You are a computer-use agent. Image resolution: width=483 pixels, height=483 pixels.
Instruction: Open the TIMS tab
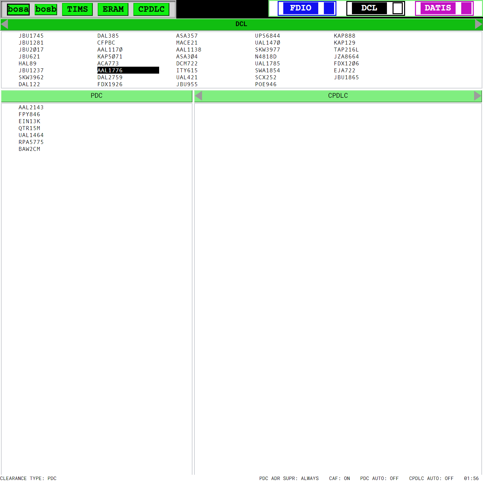pos(78,9)
